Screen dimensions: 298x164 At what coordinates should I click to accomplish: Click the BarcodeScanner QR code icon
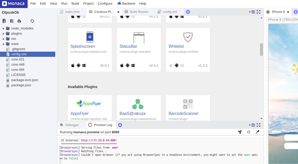coord(188,104)
